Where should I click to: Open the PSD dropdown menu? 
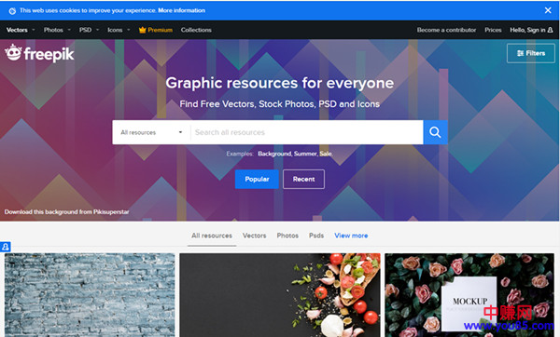coord(89,30)
